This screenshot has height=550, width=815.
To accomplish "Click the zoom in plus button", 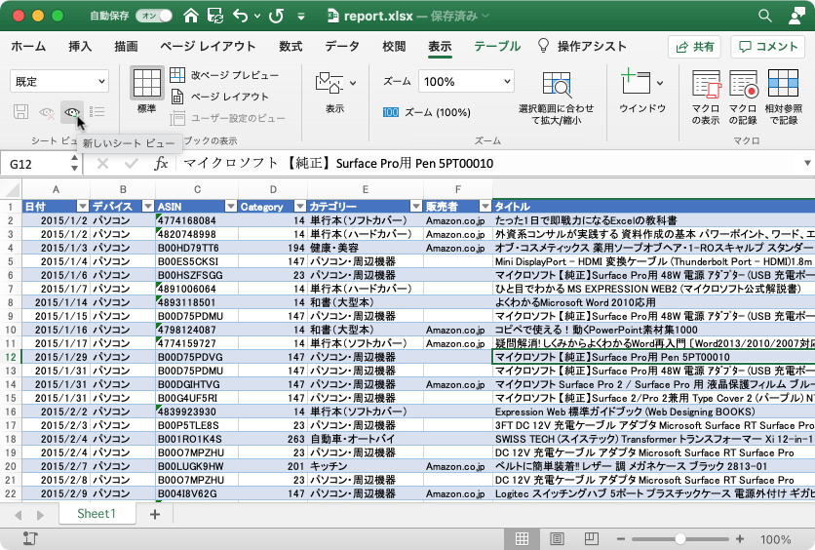I will 740,539.
